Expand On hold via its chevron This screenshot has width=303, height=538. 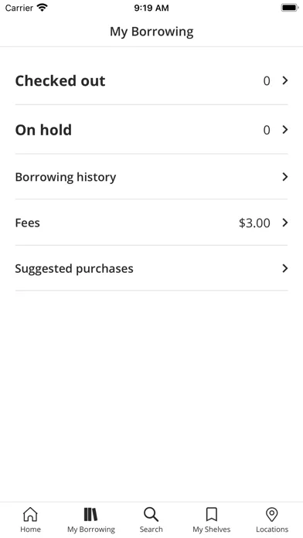click(284, 130)
